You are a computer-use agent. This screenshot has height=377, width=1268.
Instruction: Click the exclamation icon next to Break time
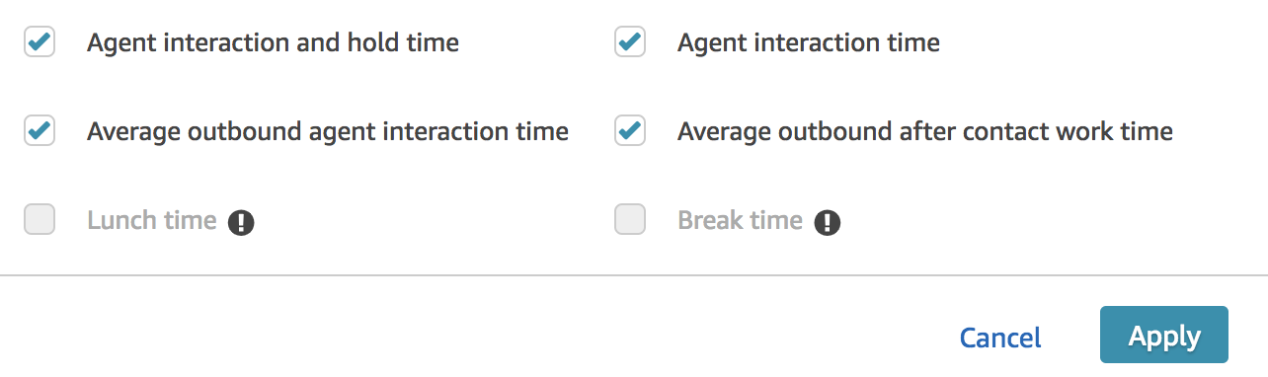pos(828,222)
